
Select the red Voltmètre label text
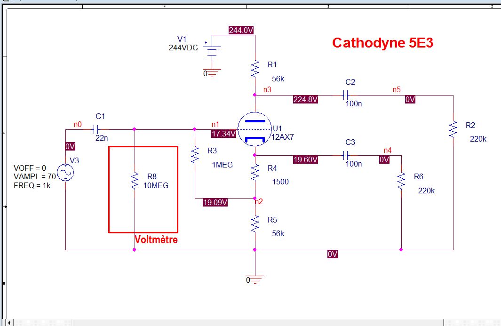(x=156, y=239)
